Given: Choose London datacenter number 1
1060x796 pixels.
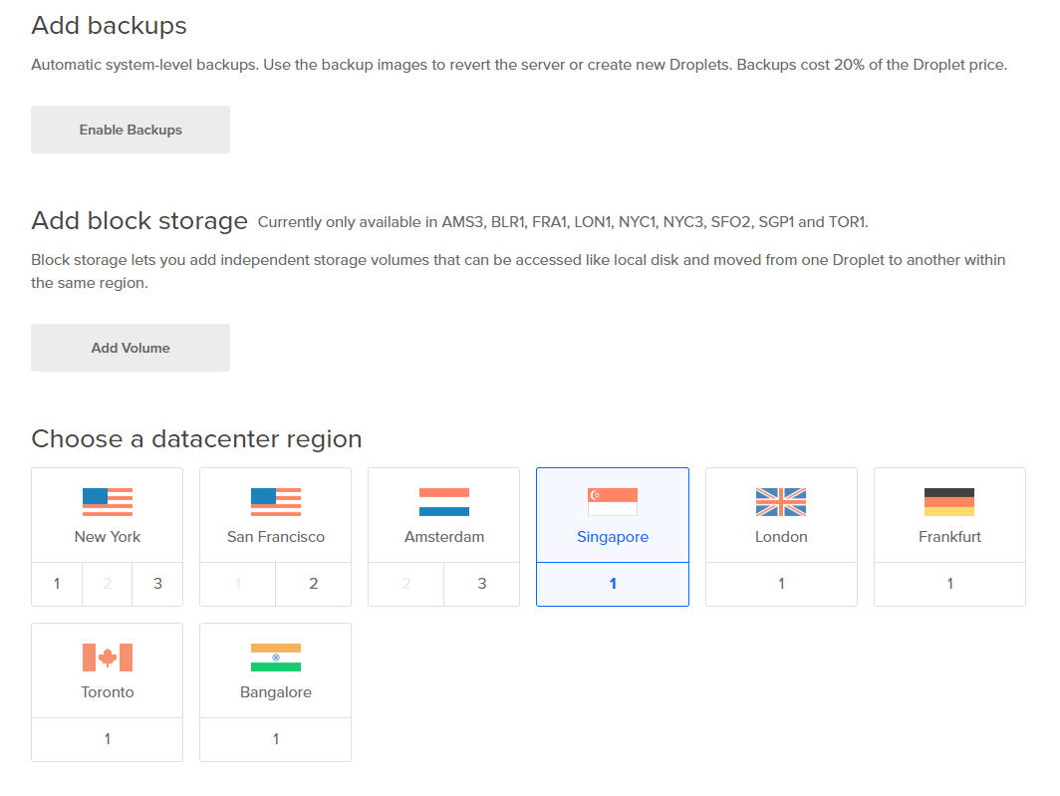Looking at the screenshot, I should [780, 584].
